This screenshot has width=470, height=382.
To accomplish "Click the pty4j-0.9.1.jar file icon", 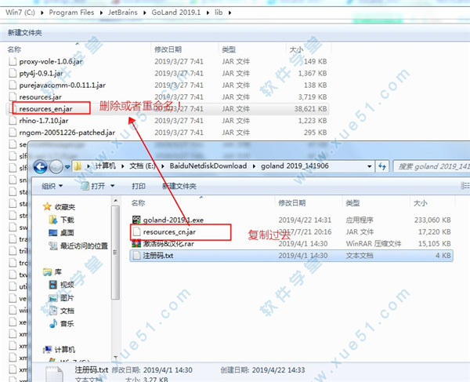I will [13, 73].
